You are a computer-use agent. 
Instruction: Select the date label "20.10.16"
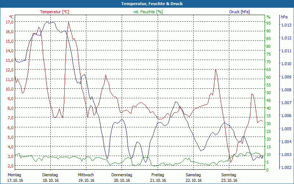[122, 180]
